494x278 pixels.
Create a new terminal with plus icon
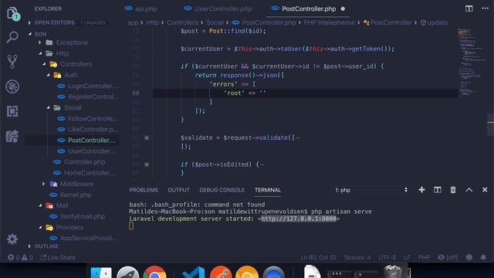421,190
